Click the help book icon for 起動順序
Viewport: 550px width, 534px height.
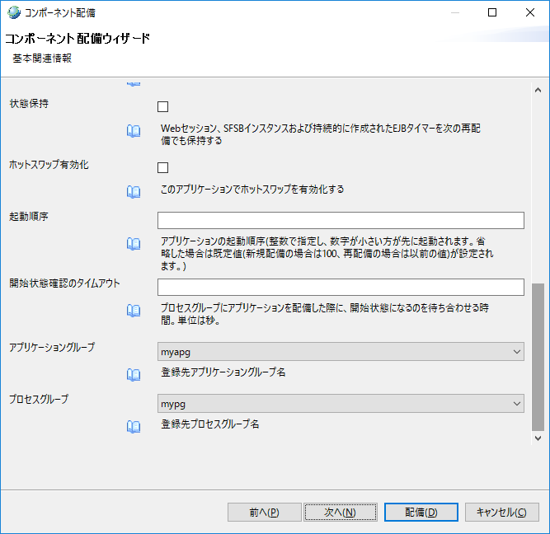pos(134,243)
